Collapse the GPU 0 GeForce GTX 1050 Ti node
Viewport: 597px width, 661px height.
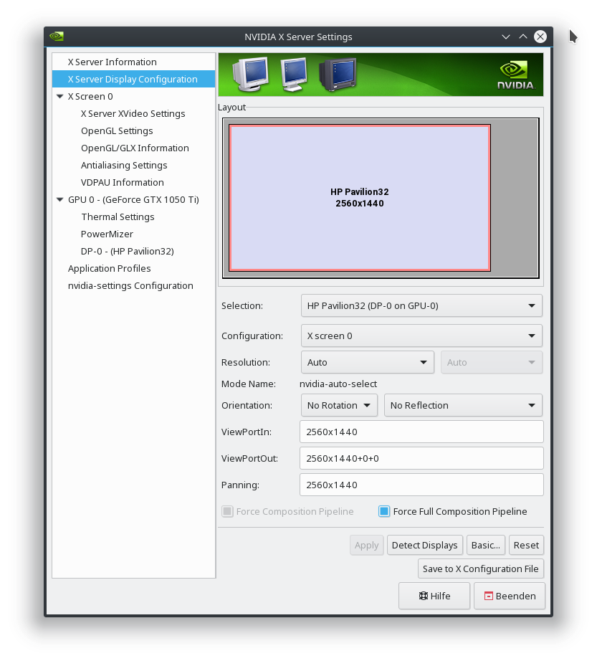tap(59, 200)
